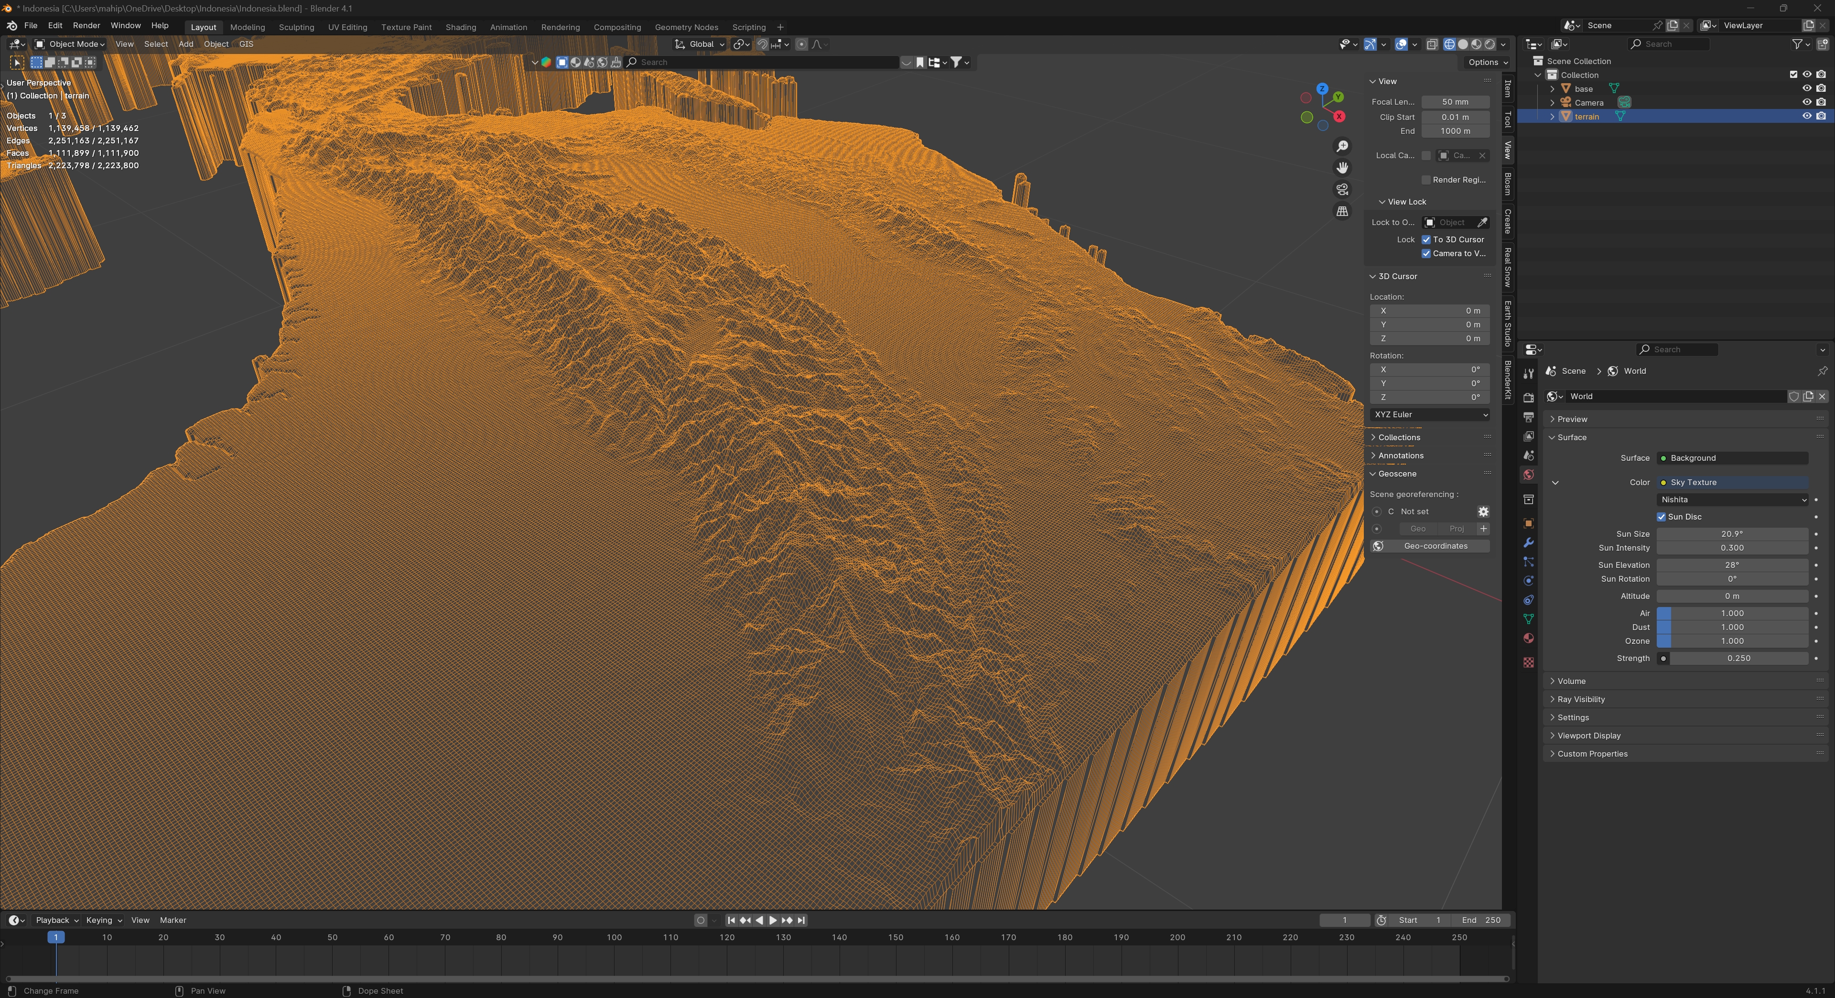
Task: Open Modifiers wrench properties tab
Action: pos(1528,543)
